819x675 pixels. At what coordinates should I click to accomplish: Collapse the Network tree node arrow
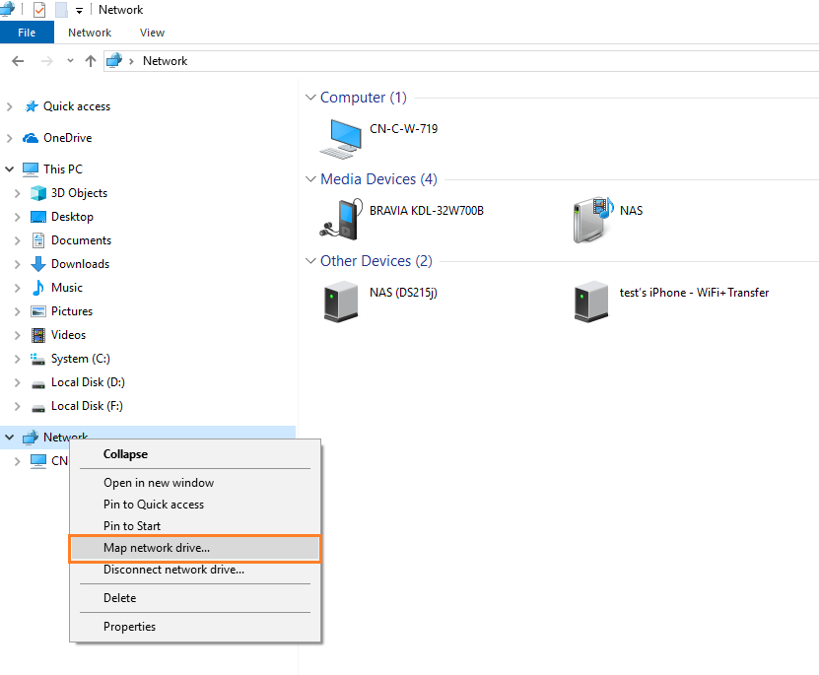coord(10,437)
